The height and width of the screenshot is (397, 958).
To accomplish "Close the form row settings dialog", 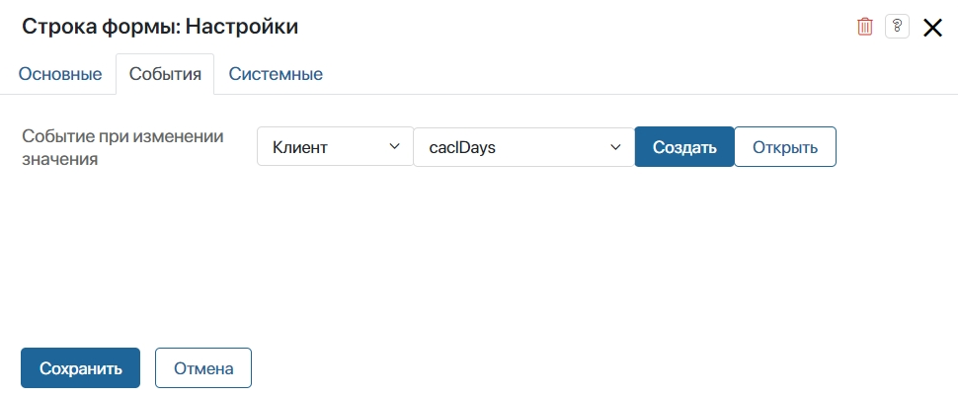I will click(x=932, y=28).
